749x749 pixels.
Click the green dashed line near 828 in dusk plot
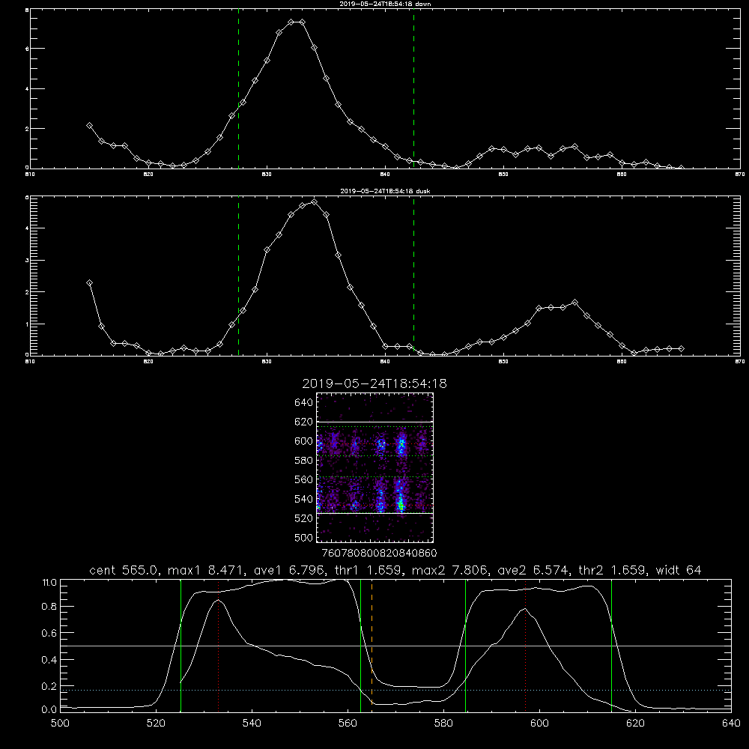pos(238,276)
